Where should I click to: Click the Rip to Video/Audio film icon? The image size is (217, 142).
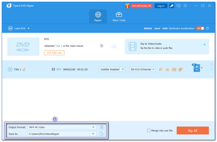(133, 47)
